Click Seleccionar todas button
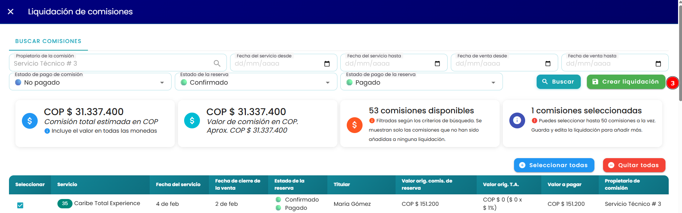Viewport: 682px width, 213px height. pyautogui.click(x=554, y=165)
